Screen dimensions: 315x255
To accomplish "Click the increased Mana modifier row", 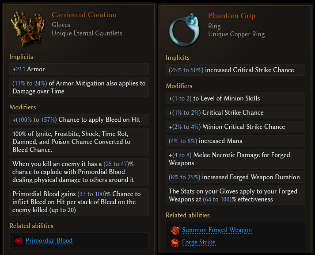I will [x=235, y=141].
